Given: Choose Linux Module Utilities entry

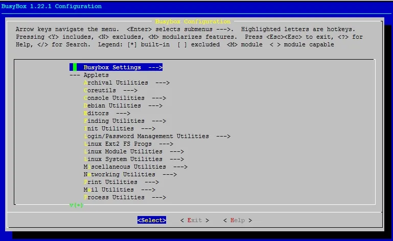Looking at the screenshot, I should click(134, 151).
